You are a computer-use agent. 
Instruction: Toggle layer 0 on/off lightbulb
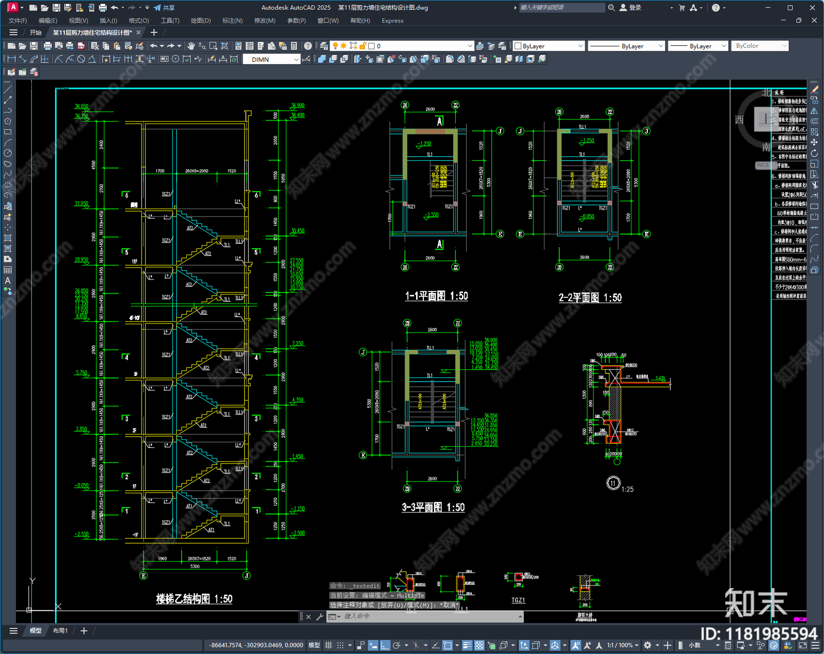click(x=335, y=46)
